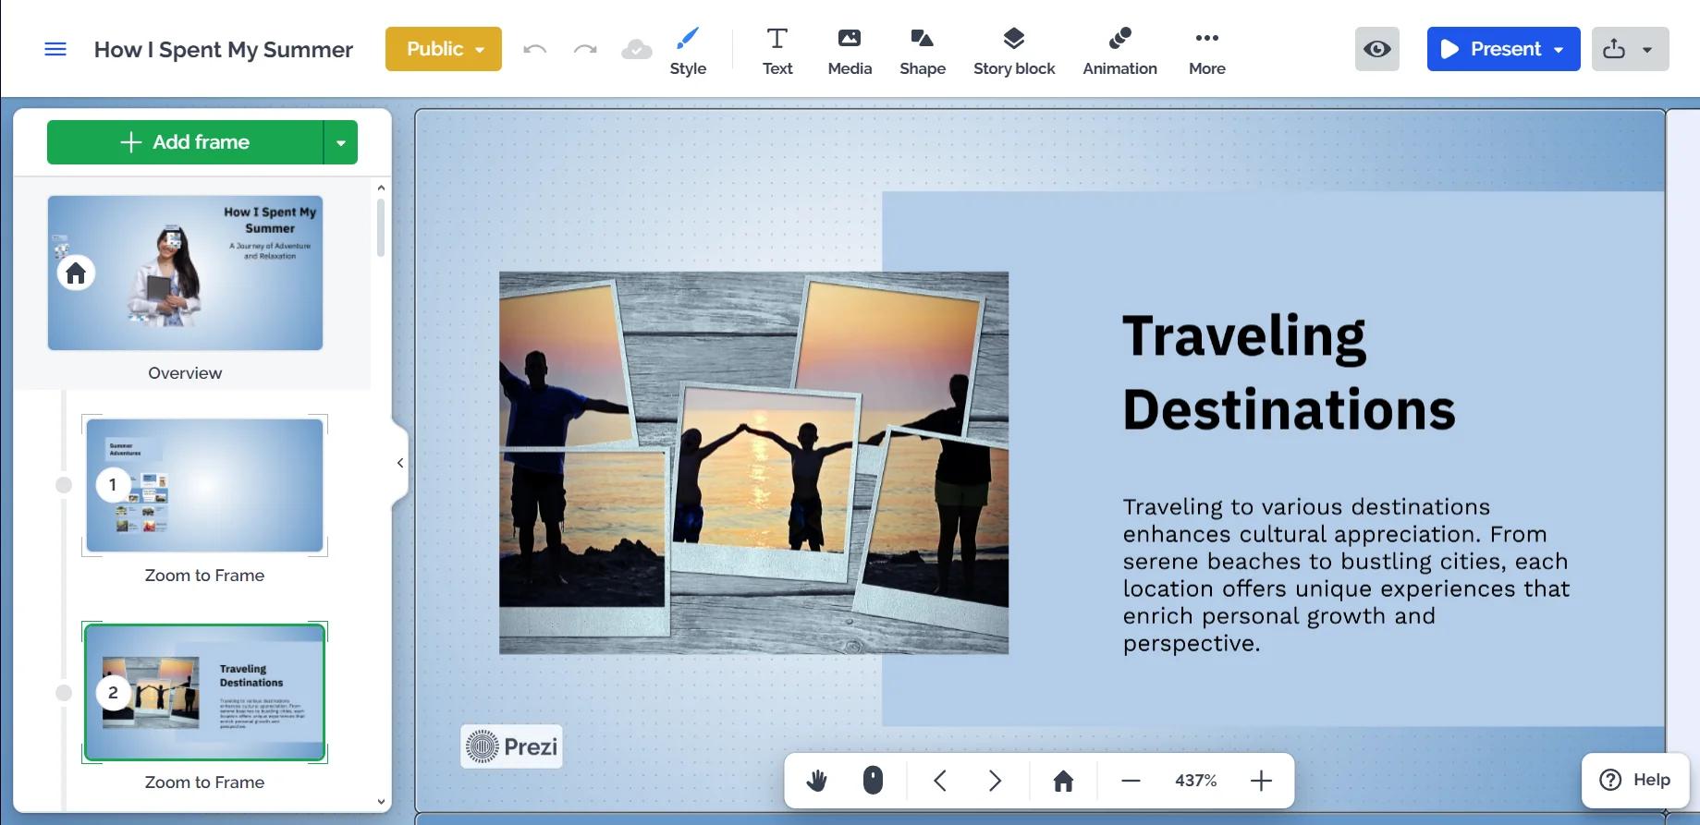Open the Style brush tool
Viewport: 1700px width, 825px height.
[688, 51]
